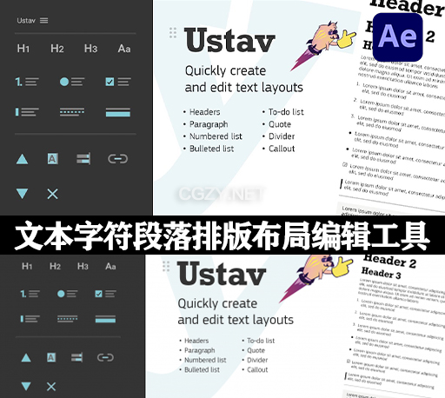Click the rocket mascot in the upper preview
Viewport: 445px width, 398px height.
click(x=323, y=45)
